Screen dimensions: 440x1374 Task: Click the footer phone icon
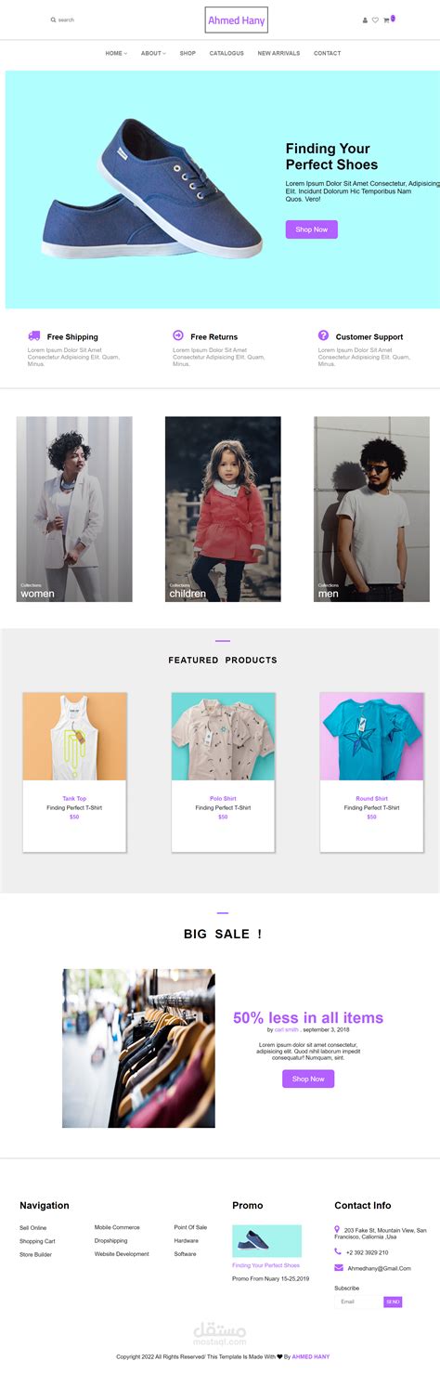[x=338, y=1251]
